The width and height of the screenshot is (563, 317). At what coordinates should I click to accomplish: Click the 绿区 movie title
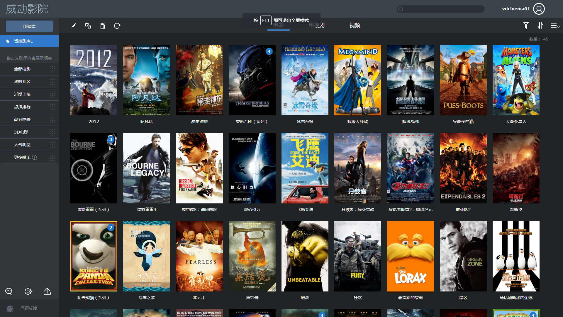click(x=463, y=298)
